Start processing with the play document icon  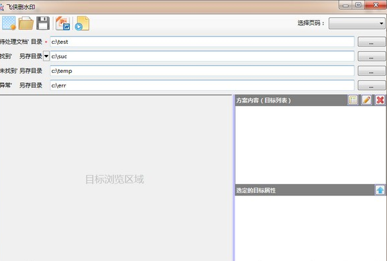coord(82,23)
